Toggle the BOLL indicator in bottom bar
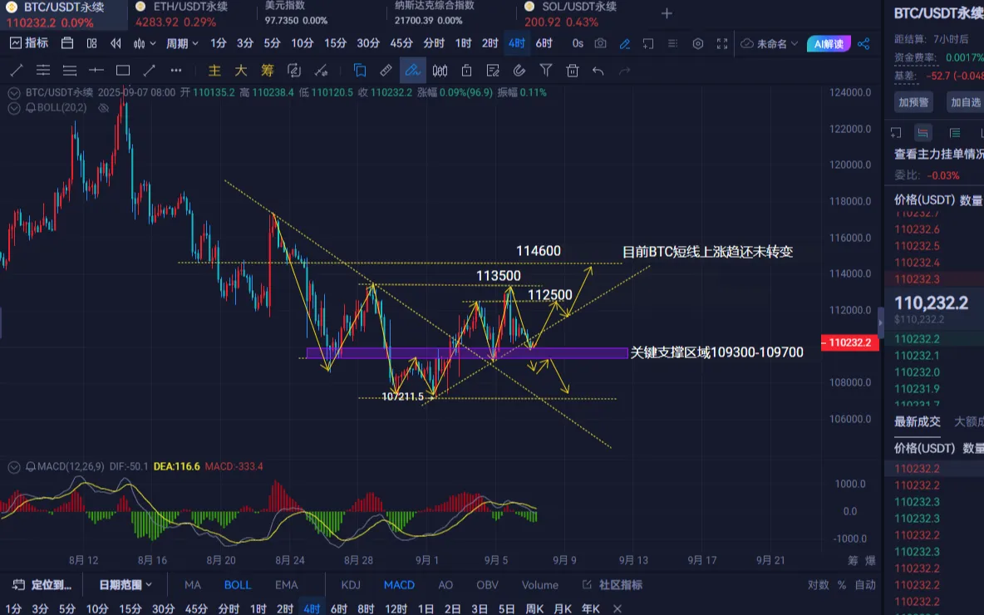The height and width of the screenshot is (615, 984). point(238,585)
